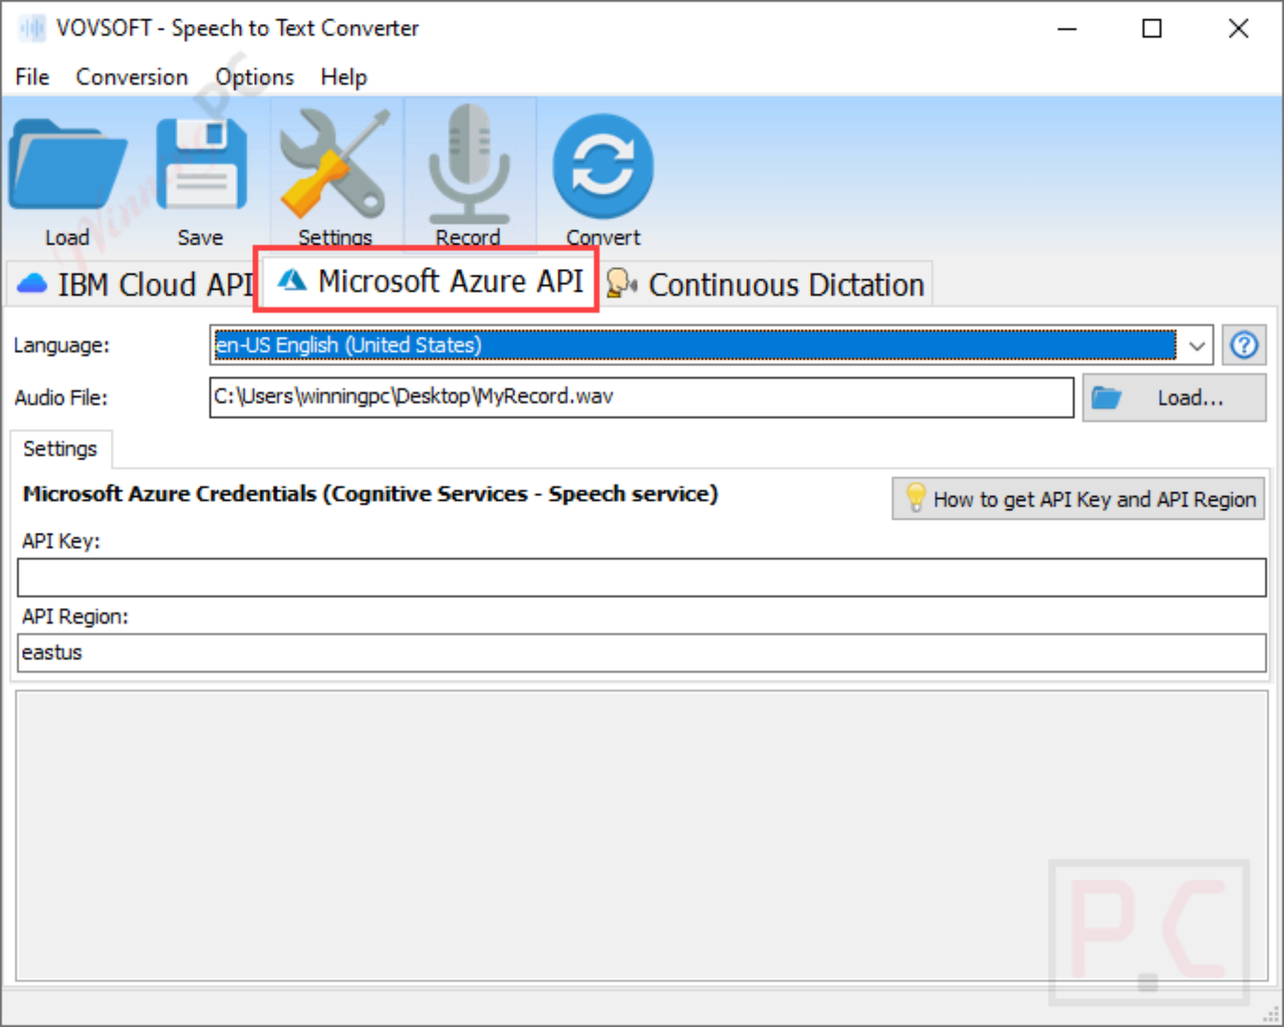Image resolution: width=1284 pixels, height=1027 pixels.
Task: Start recording with the microphone Record icon
Action: (x=469, y=164)
